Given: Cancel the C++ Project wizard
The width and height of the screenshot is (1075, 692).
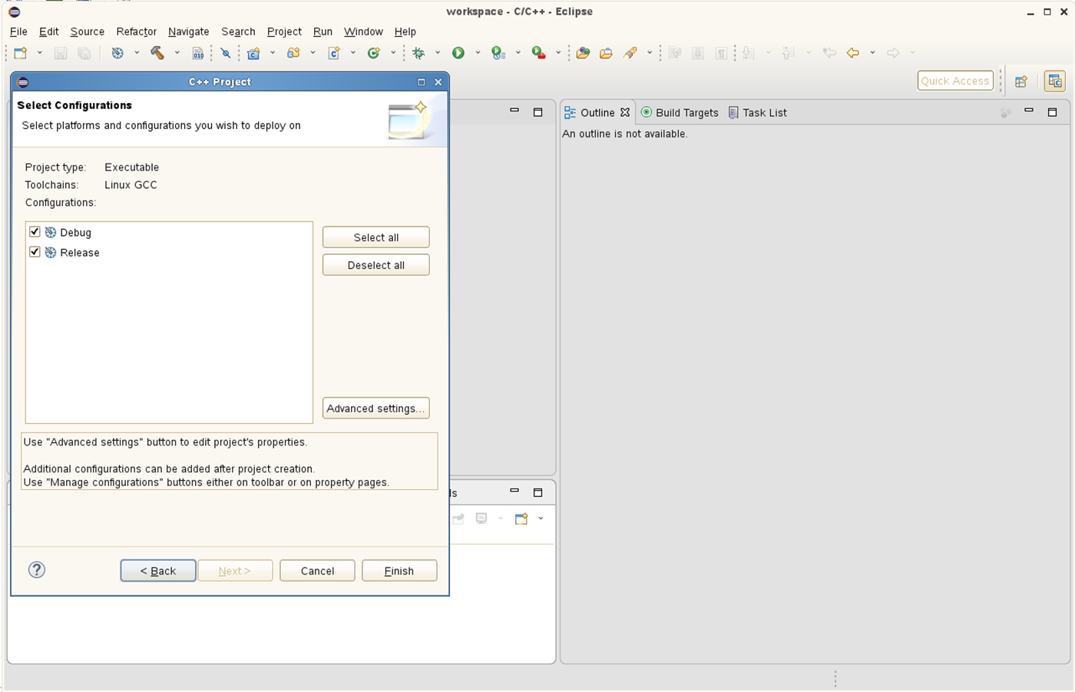Looking at the screenshot, I should 317,571.
